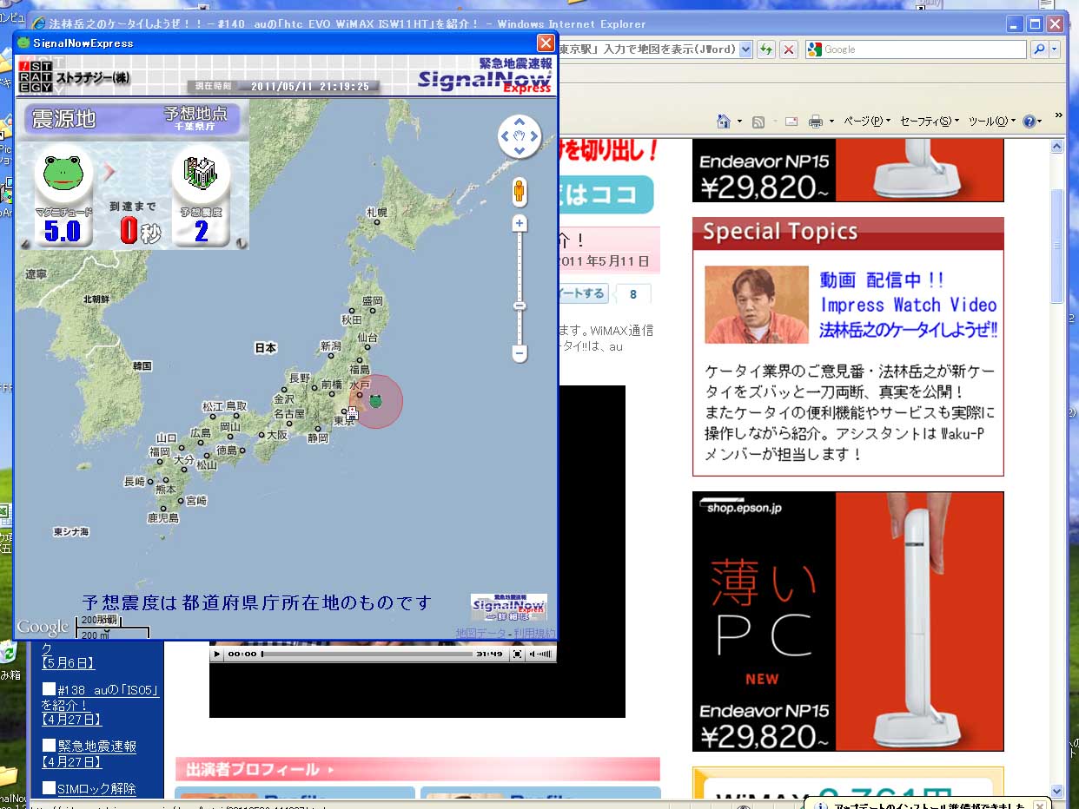The image size is (1079, 809).
Task: Click the tweet count 8 bubble
Action: click(x=633, y=294)
